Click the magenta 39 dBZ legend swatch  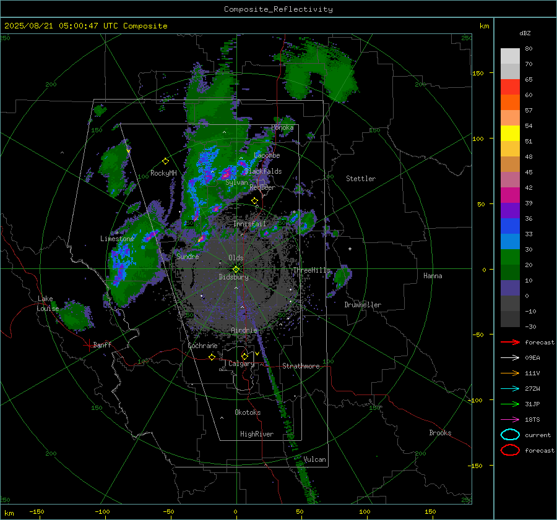[x=510, y=195]
